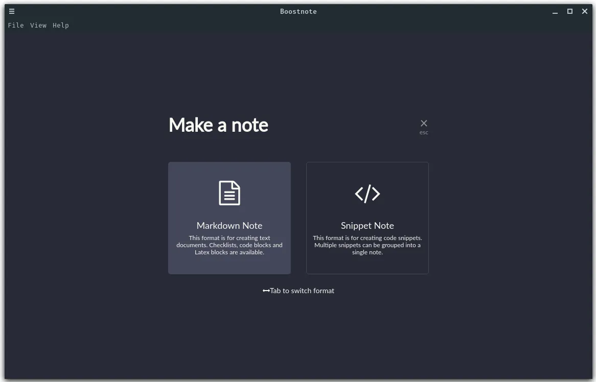Open the View menu

pos(38,26)
